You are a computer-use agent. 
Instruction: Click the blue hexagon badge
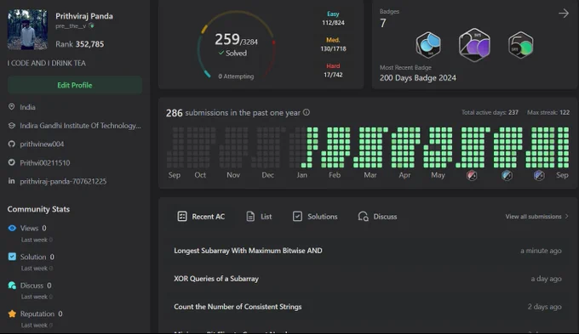428,45
